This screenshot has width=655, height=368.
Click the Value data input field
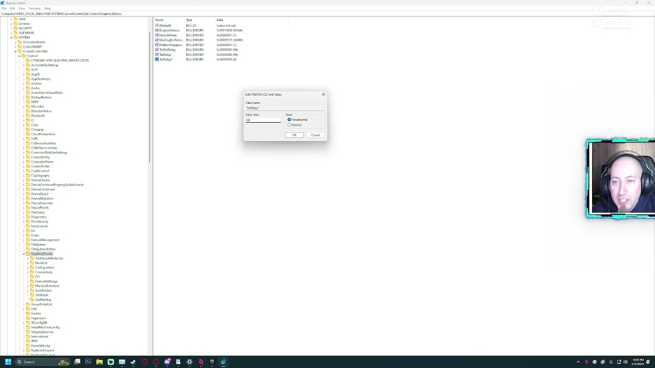click(263, 120)
